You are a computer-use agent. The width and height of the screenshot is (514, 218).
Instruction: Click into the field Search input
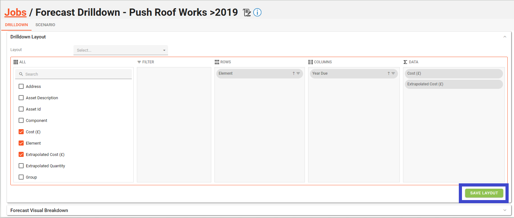point(76,74)
